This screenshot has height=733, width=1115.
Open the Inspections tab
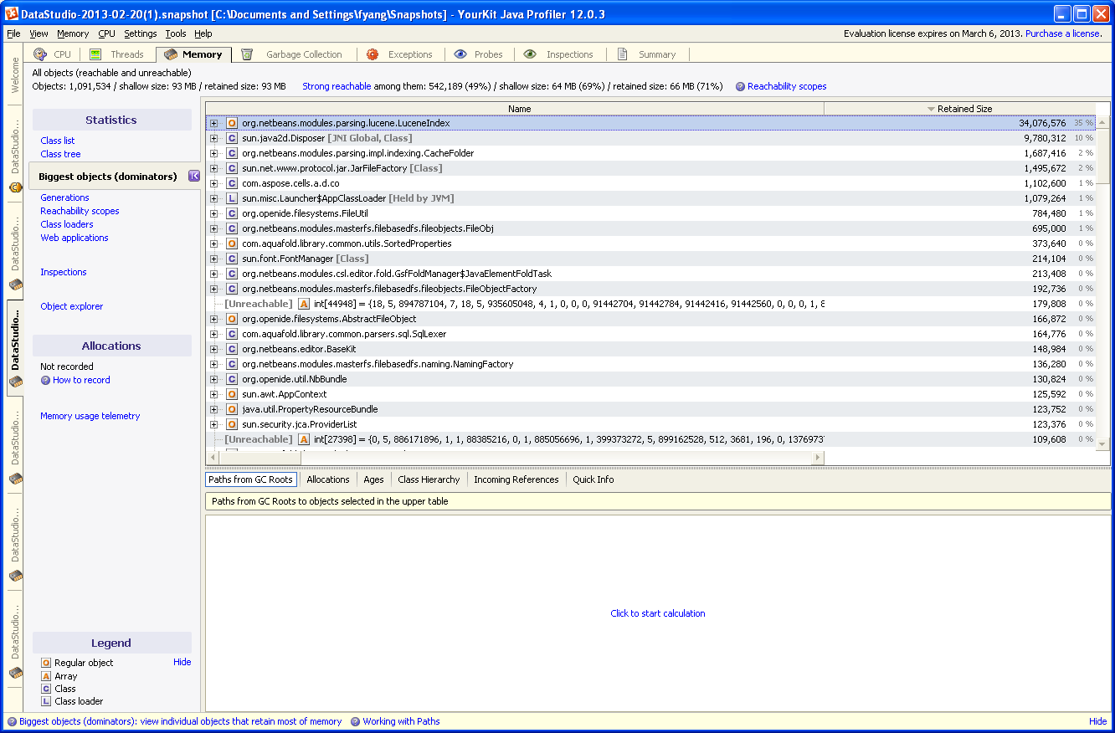558,54
